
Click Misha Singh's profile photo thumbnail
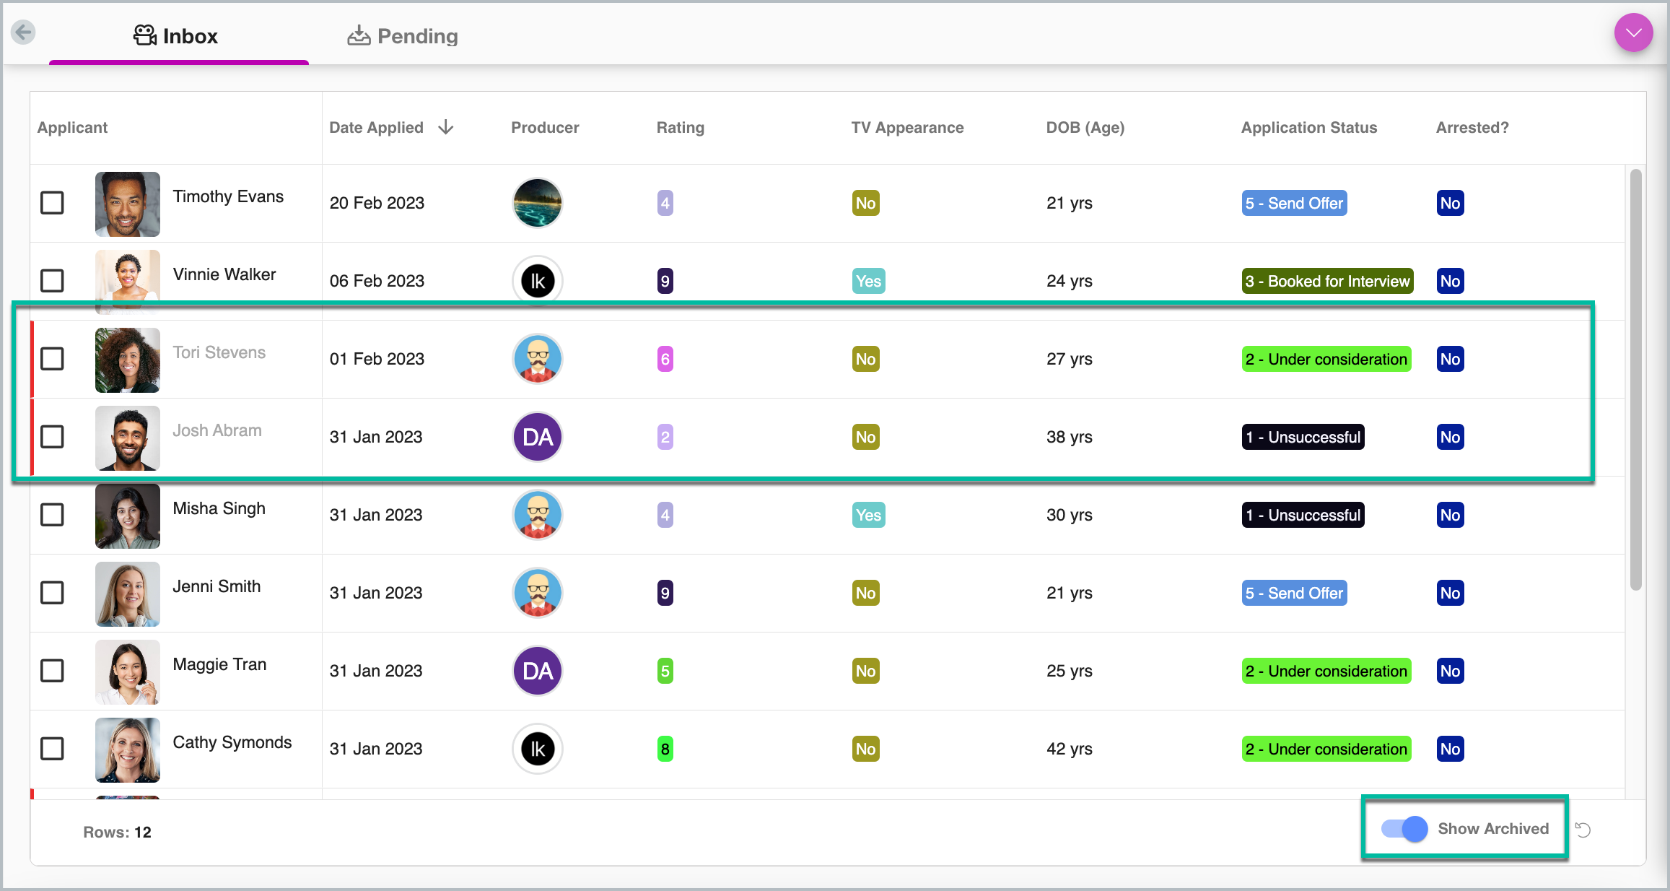(x=128, y=516)
